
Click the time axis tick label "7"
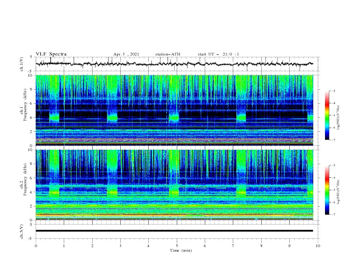(x=233, y=246)
